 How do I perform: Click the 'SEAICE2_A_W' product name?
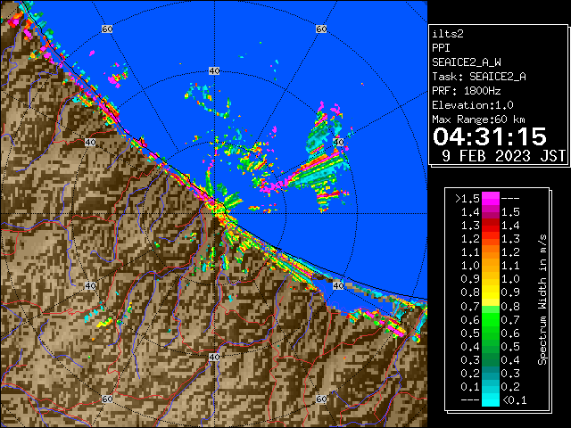coord(466,62)
